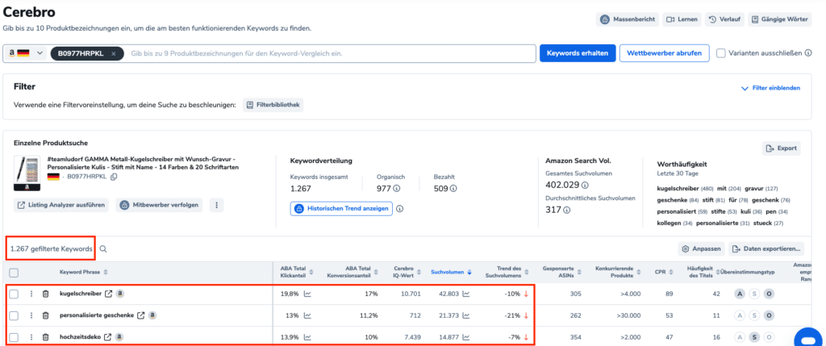Screen dimensions: 826x346
Task: Delete the personalisierte geschenke keyword row
Action: tap(46, 315)
